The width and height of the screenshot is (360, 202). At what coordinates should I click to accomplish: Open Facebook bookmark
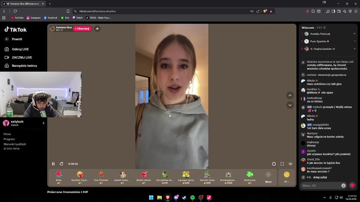pyautogui.click(x=51, y=18)
